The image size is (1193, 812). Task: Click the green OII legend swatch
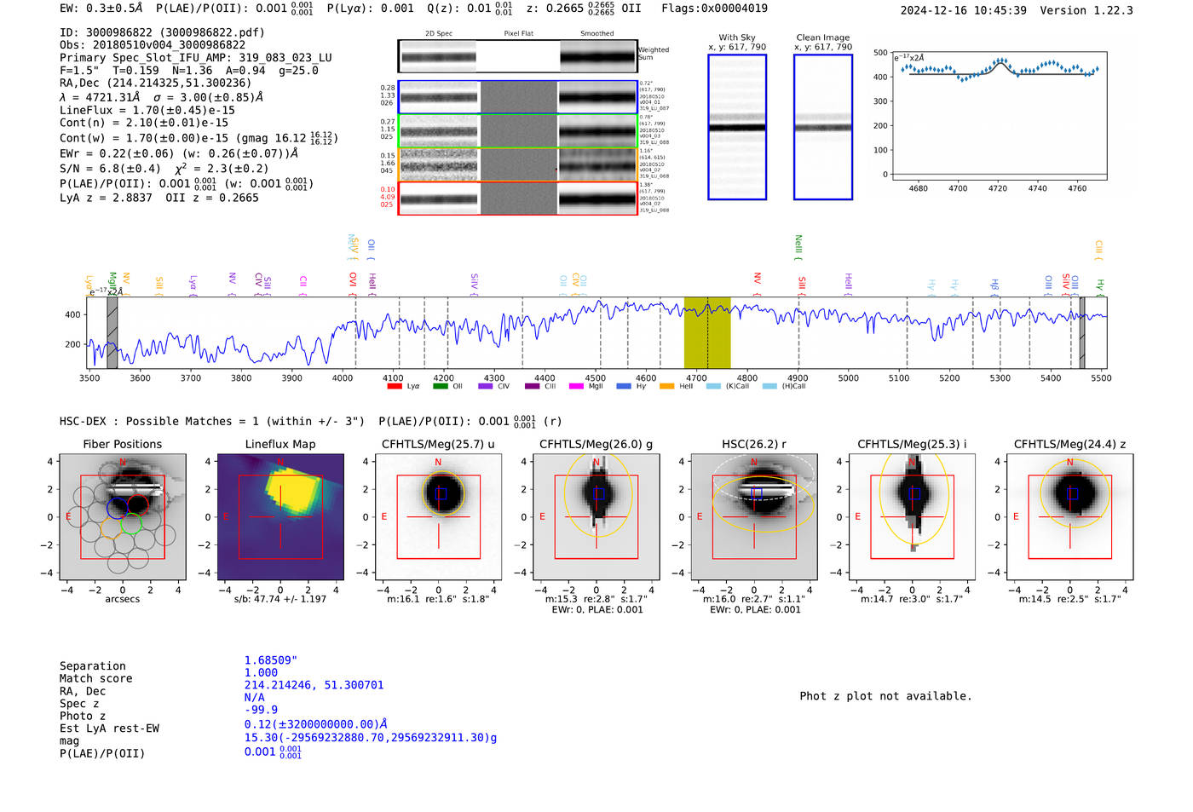pos(440,387)
